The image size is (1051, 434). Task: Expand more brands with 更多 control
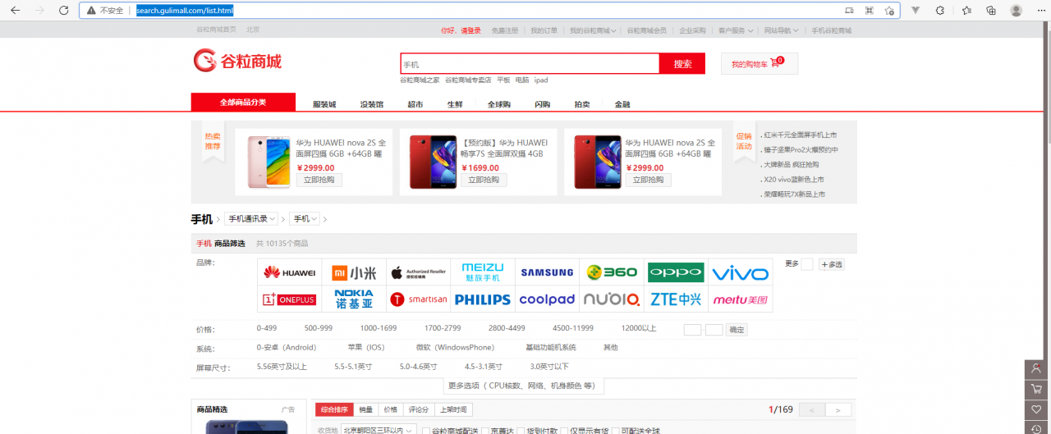tap(799, 264)
